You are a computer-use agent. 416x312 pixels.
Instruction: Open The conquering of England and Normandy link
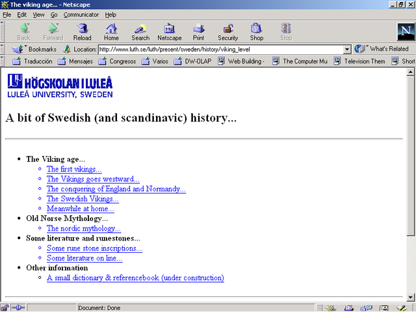(x=116, y=189)
